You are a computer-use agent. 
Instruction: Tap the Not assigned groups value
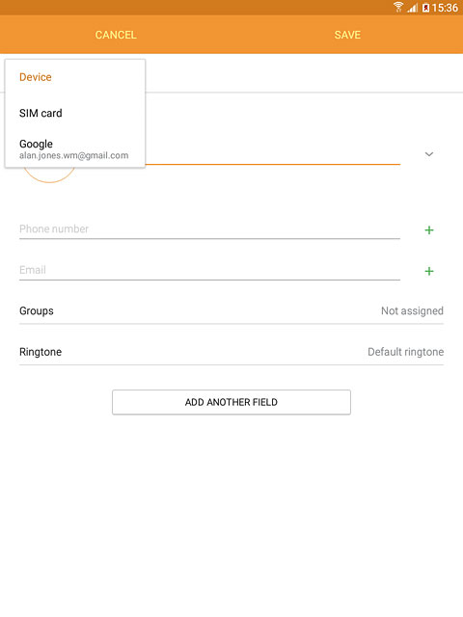(412, 310)
